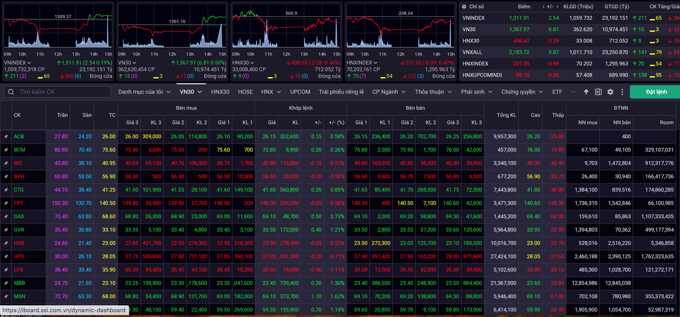680x317 pixels.
Task: Open Chứng quyền dropdown
Action: [x=522, y=92]
